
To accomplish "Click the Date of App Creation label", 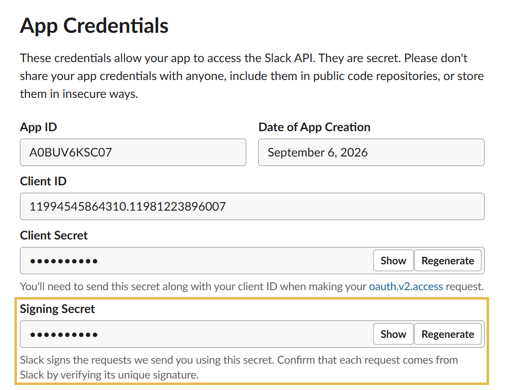I will click(x=314, y=127).
